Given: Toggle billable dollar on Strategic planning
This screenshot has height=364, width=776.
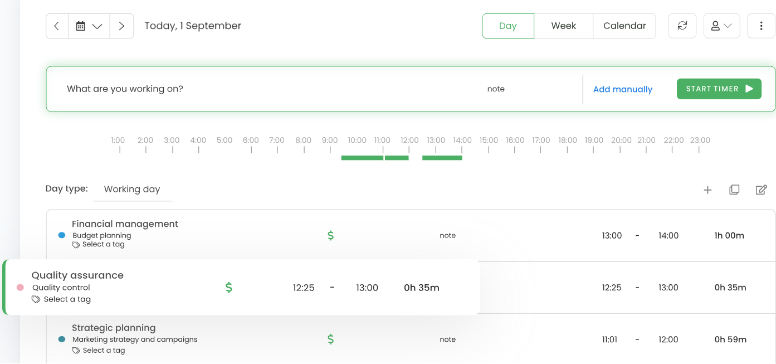Looking at the screenshot, I should point(331,339).
